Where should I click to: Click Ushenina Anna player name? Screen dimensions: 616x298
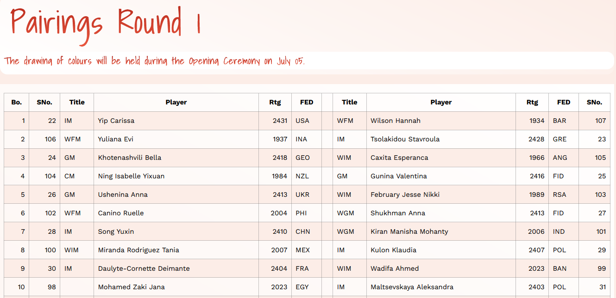123,195
